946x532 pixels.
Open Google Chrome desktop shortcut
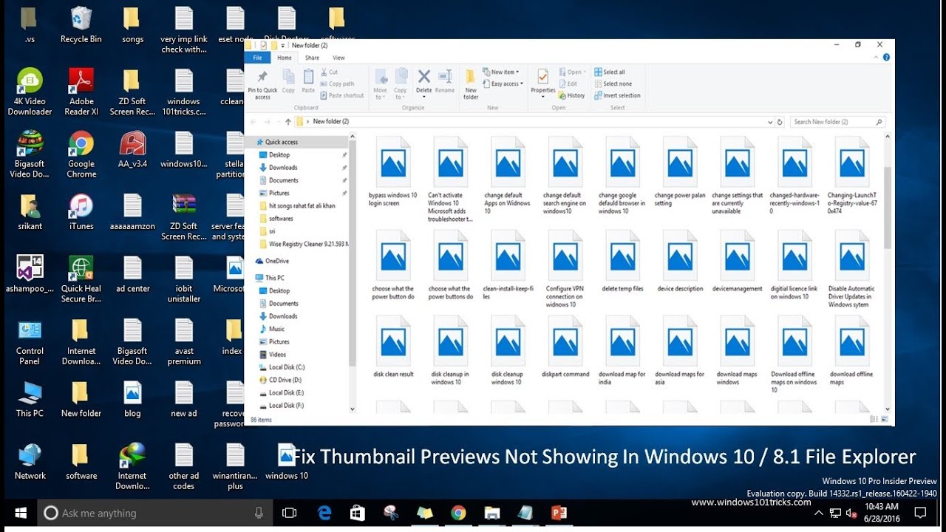pyautogui.click(x=81, y=154)
